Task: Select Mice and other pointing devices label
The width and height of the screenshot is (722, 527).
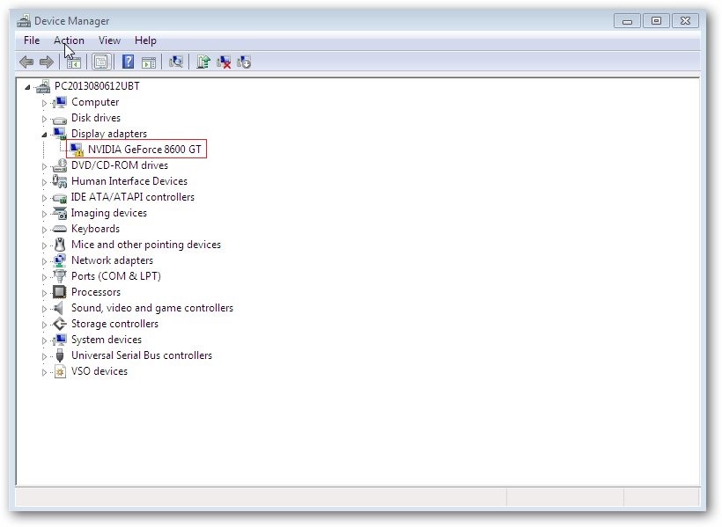Action: coord(146,245)
